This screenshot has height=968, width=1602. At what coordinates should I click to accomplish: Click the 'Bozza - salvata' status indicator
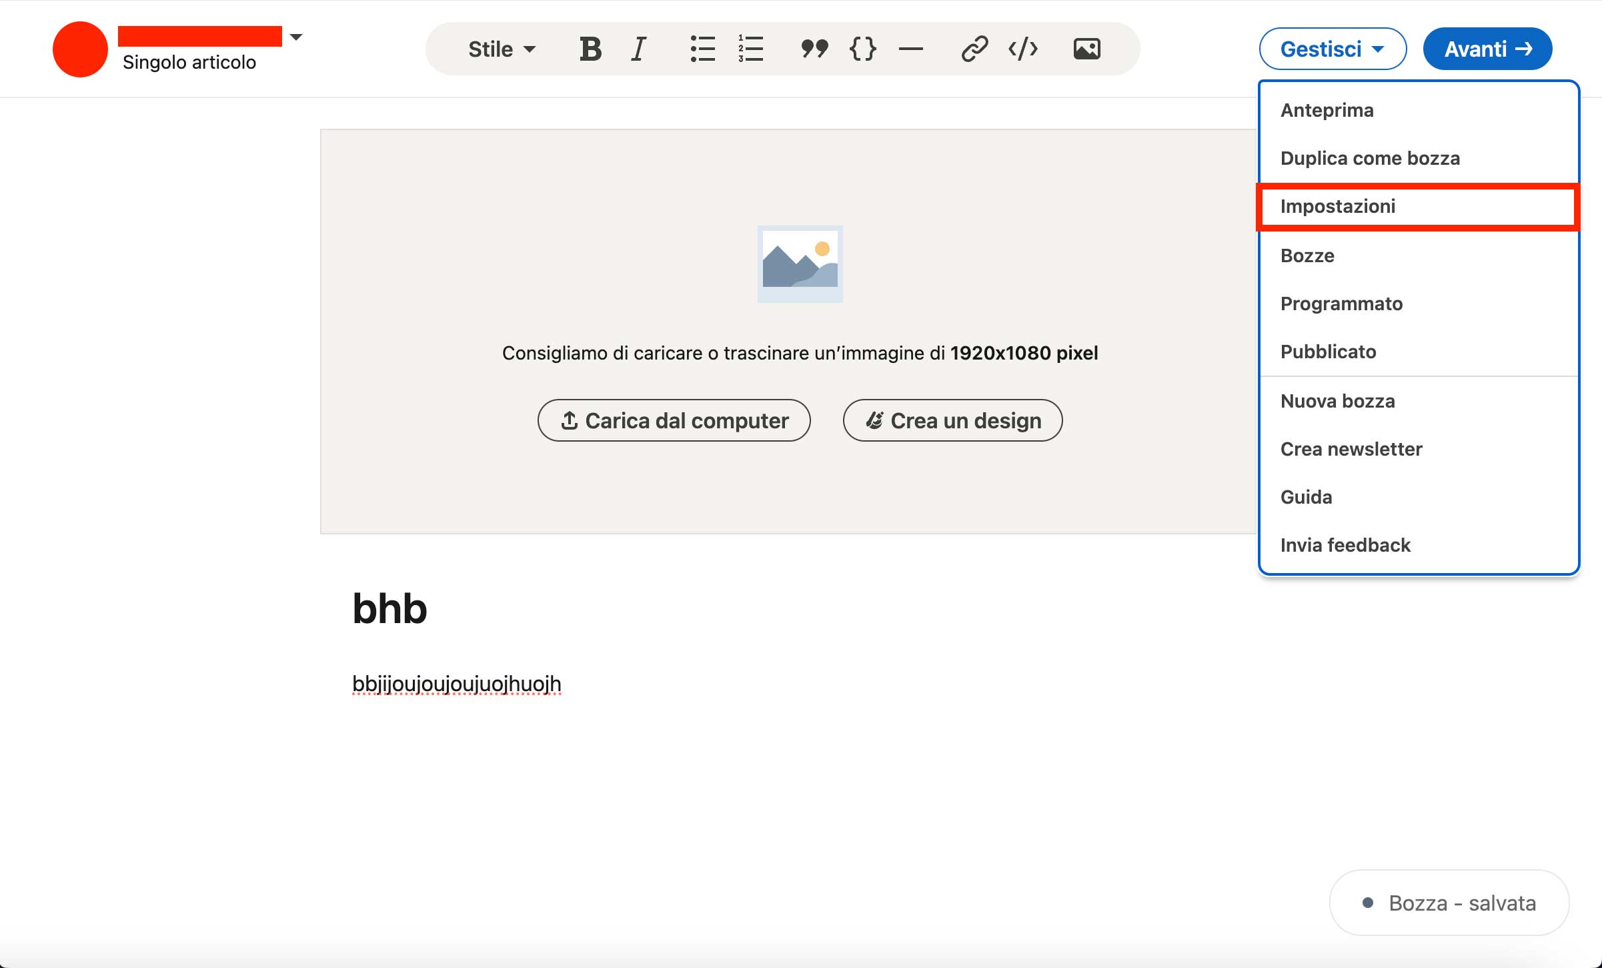coord(1449,903)
